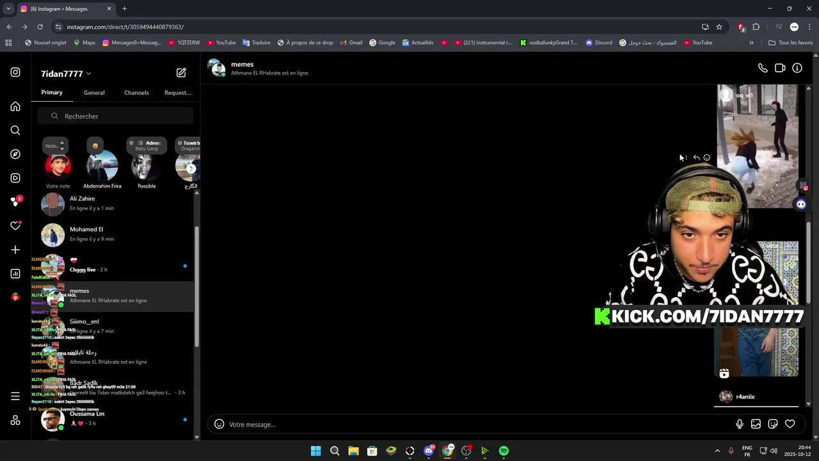The height and width of the screenshot is (461, 819).
Task: Click the Instagram logo in the sidebar
Action: point(15,72)
